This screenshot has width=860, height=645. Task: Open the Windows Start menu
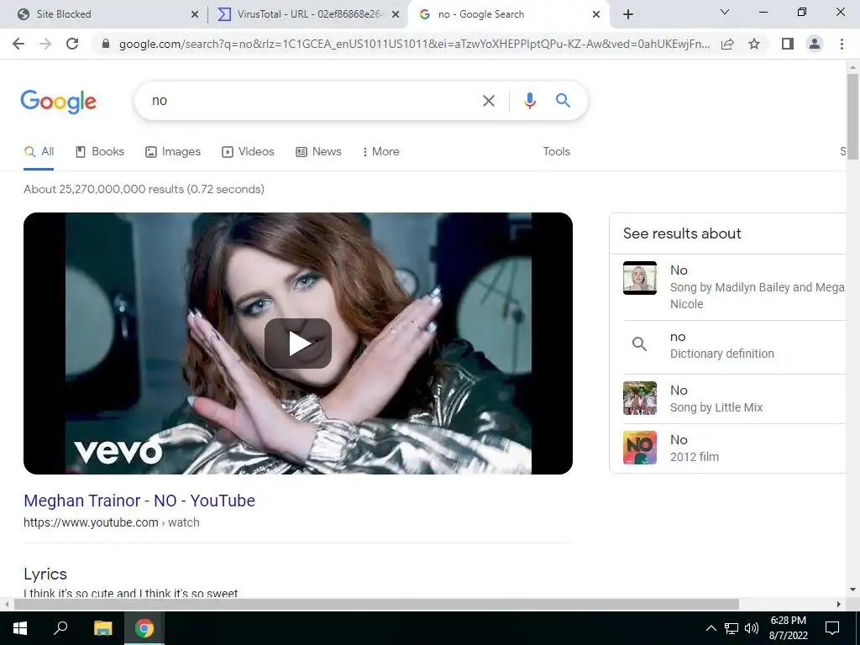coord(20,628)
